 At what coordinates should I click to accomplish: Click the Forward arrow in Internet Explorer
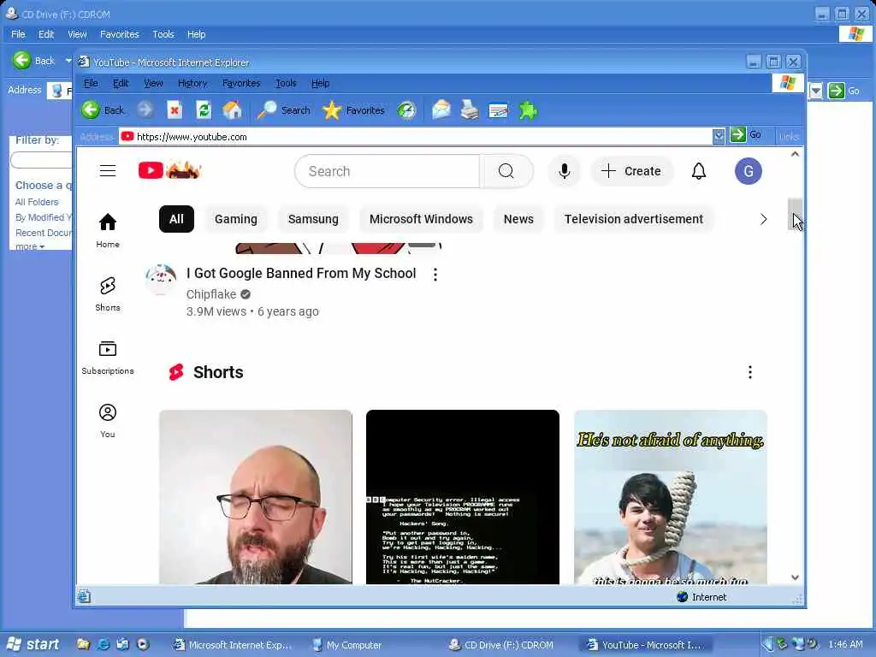[x=145, y=110]
